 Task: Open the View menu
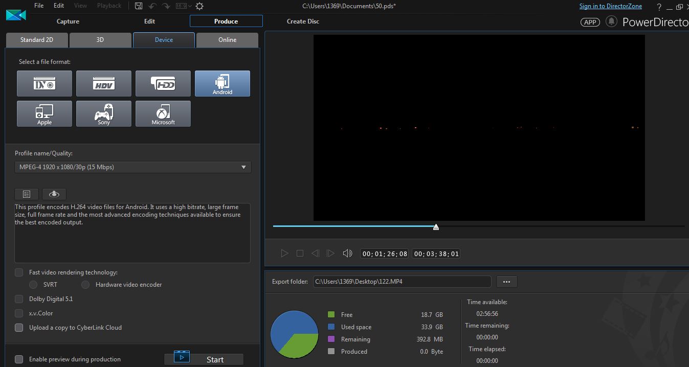[80, 6]
